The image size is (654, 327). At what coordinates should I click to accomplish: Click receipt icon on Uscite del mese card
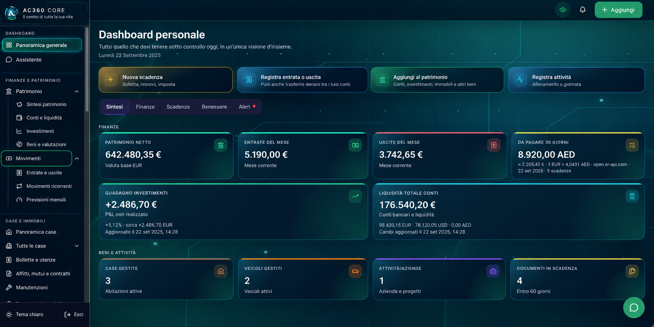coord(494,145)
